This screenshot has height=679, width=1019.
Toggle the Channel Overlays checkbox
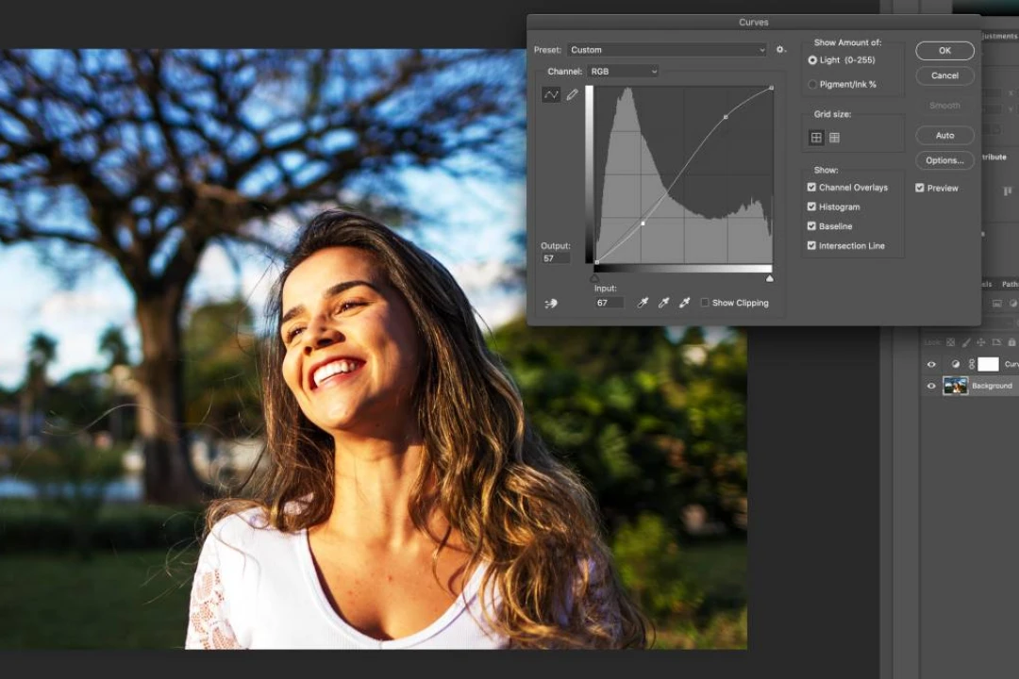pos(811,187)
